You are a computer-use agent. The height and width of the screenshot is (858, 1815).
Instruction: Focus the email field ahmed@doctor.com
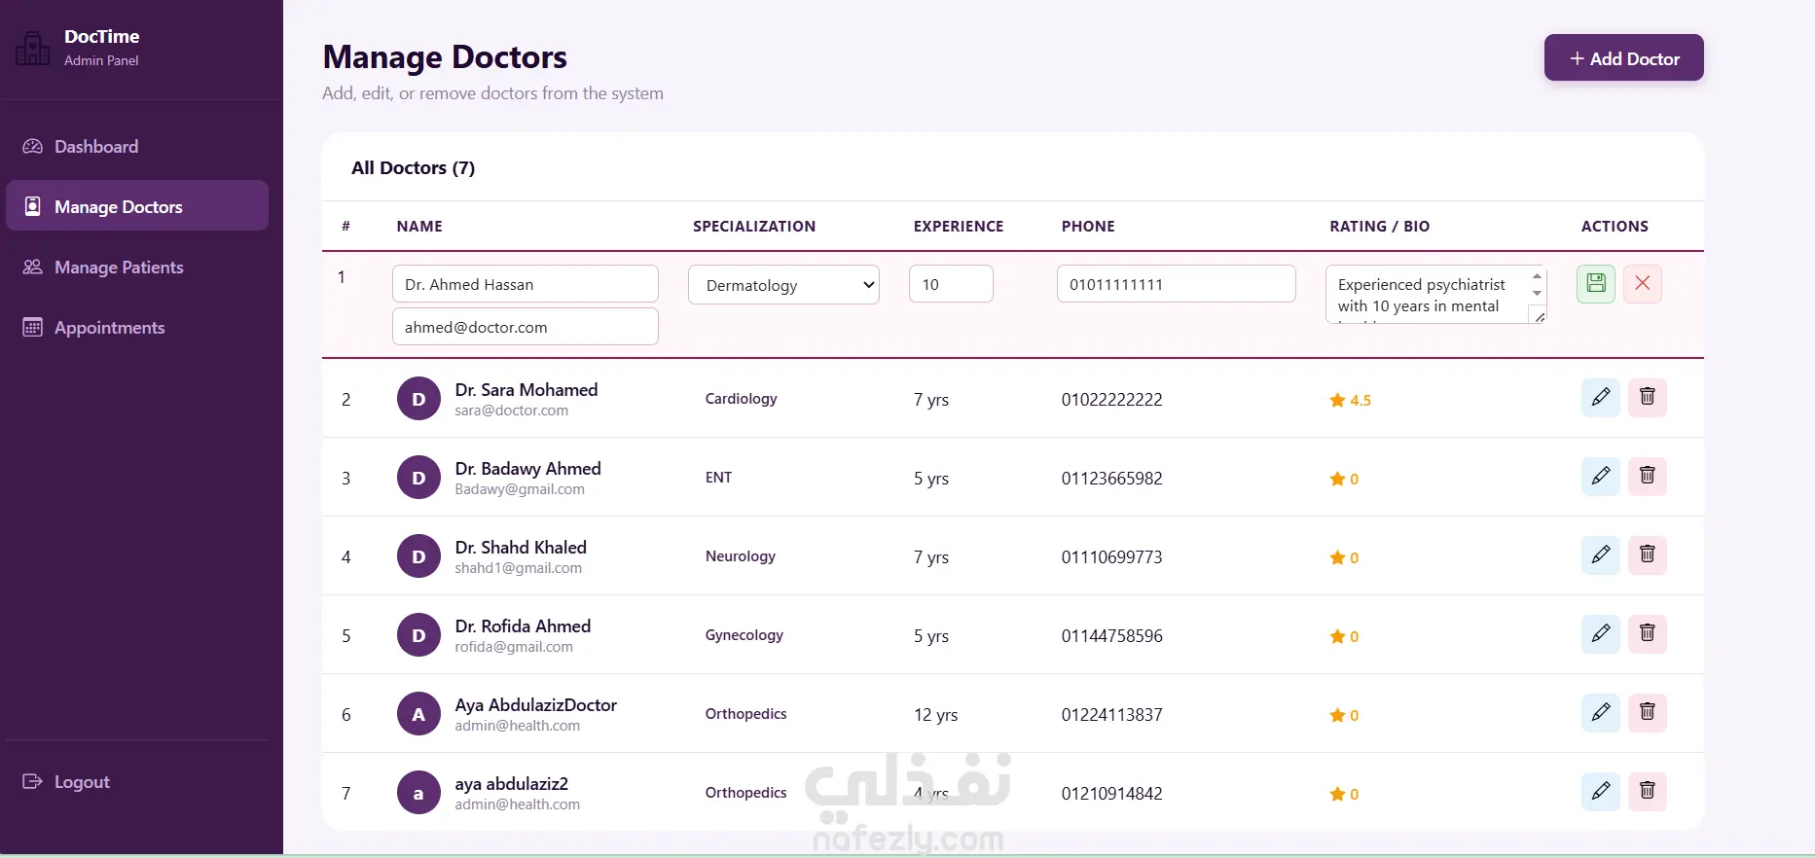coord(525,327)
